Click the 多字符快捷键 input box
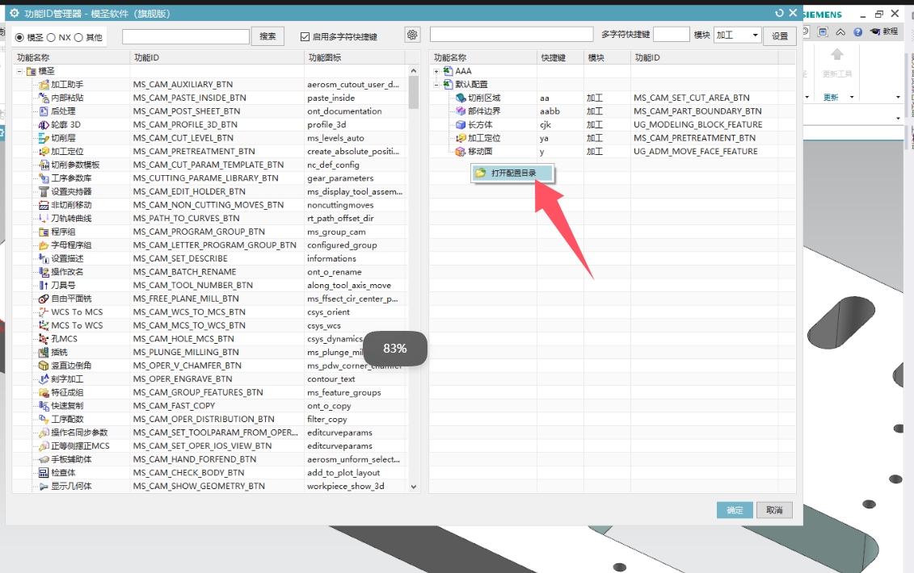Screen dimensions: 914x573 coord(671,35)
